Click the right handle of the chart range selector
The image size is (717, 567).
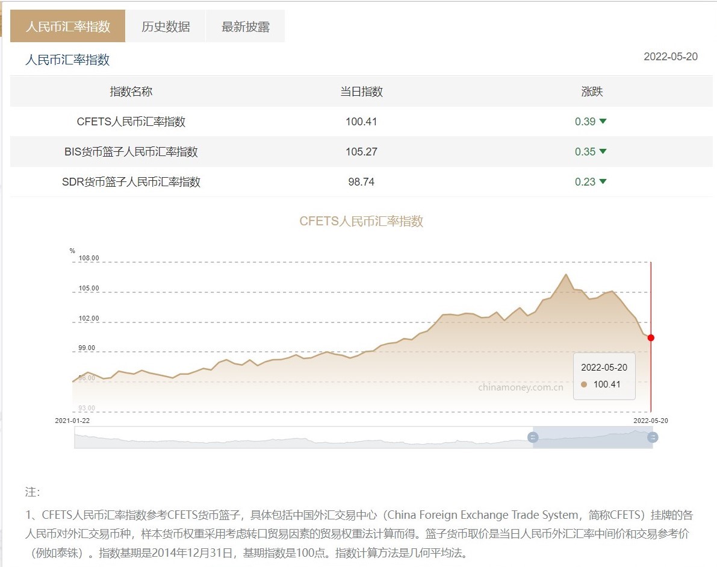[x=653, y=437]
